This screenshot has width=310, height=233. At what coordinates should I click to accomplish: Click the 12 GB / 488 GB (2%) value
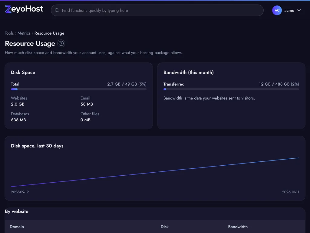(x=279, y=84)
